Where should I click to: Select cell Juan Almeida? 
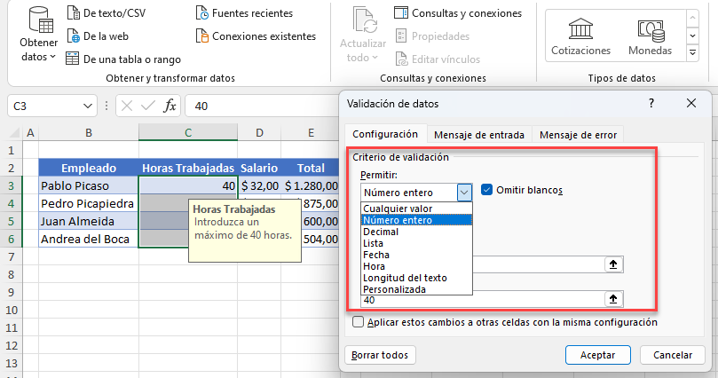[89, 222]
